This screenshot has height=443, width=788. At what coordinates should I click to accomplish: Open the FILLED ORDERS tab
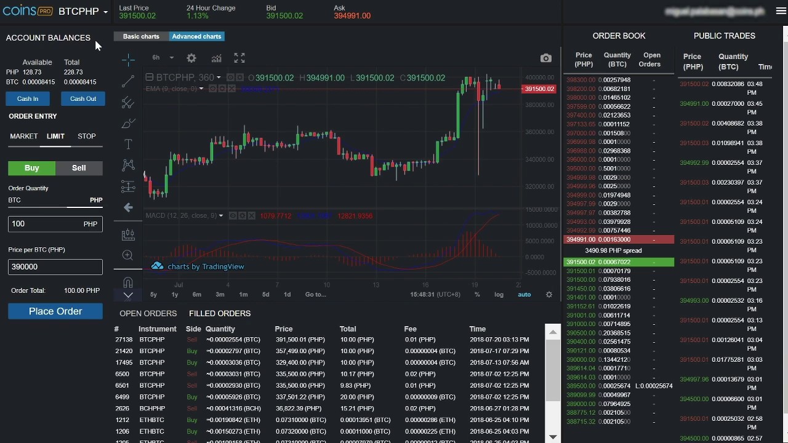pos(220,313)
